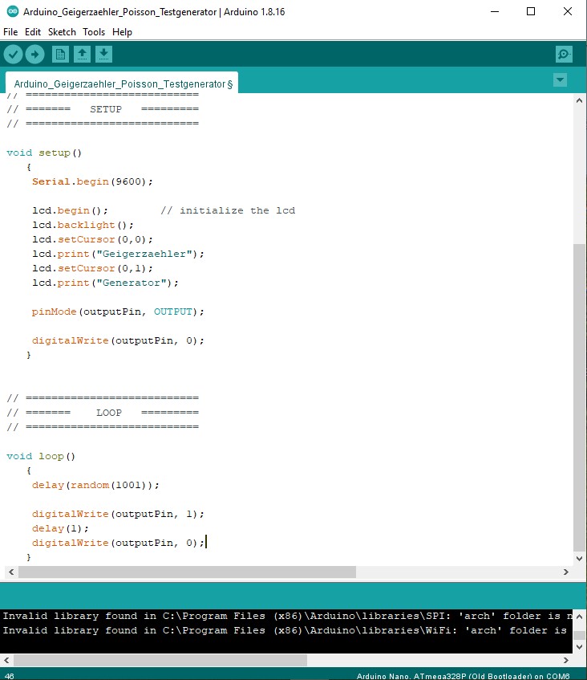Click the console horizontal scroll left arrow

coord(6,660)
